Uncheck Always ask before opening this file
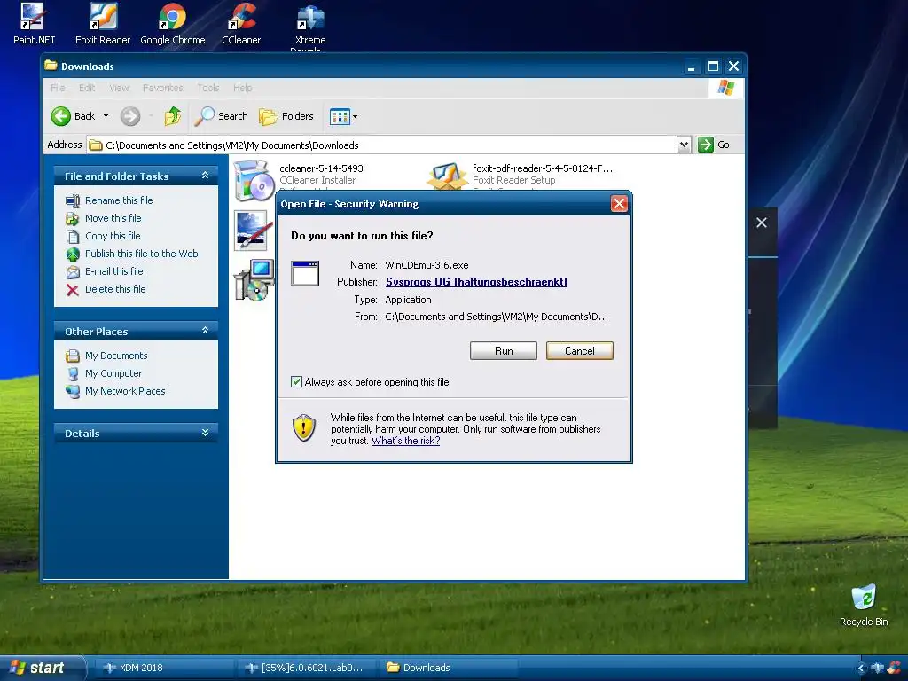Viewport: 908px width, 681px height. pos(296,382)
